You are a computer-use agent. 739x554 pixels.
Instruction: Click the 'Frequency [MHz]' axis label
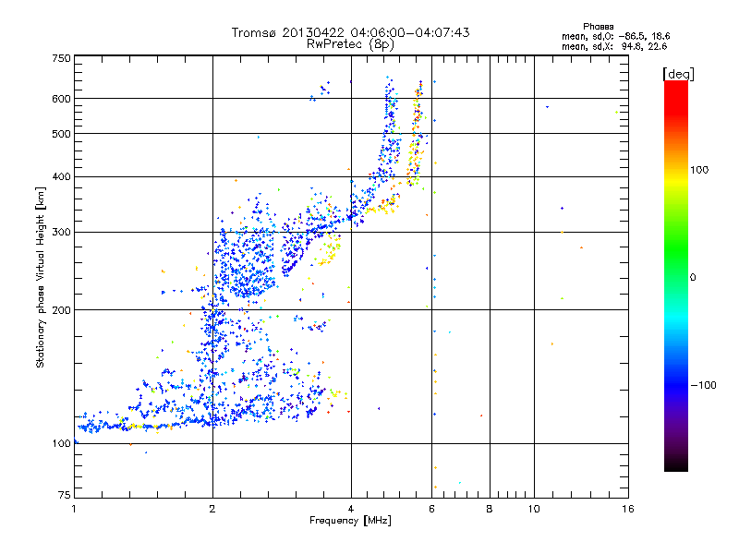click(350, 521)
